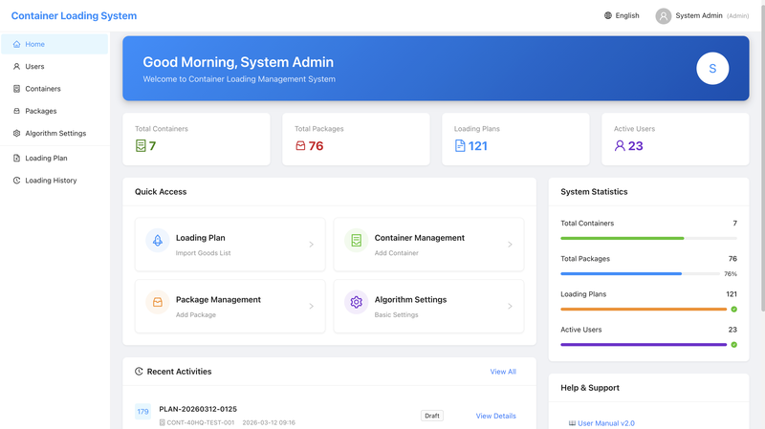Screen dimensions: 765x429
Task: Click the System Admin avatar icon
Action: coord(663,16)
